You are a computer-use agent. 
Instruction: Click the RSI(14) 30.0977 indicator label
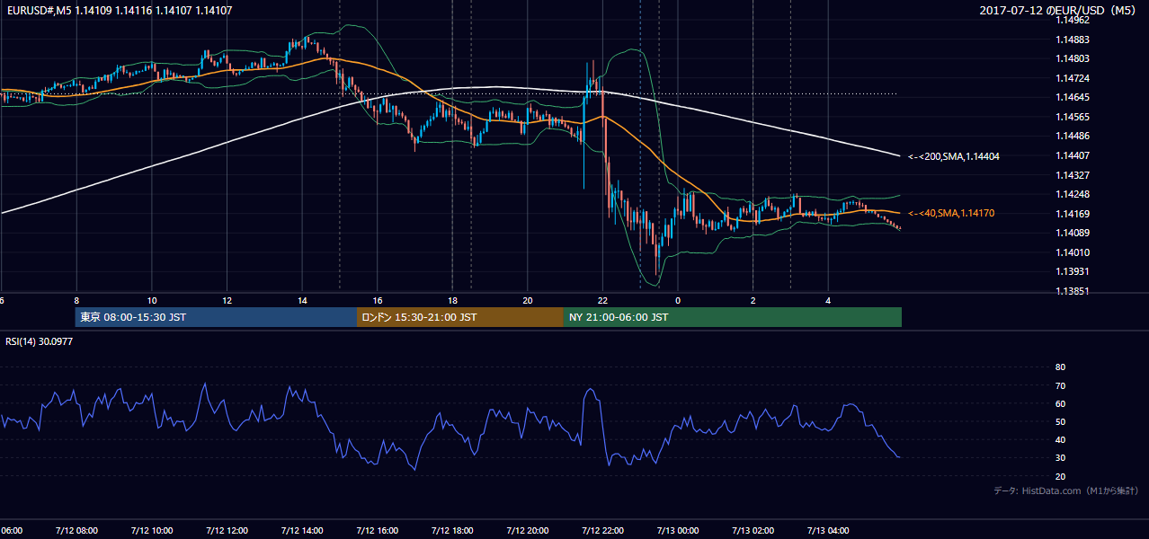(x=39, y=340)
